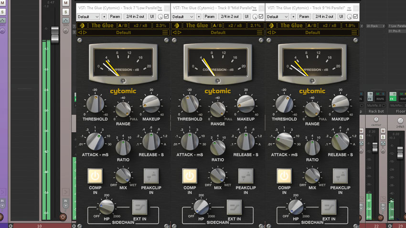This screenshot has height=228, width=406.
Task: Click the THRESHOLD knob in Low Parallel Glue
Action: coord(95,104)
